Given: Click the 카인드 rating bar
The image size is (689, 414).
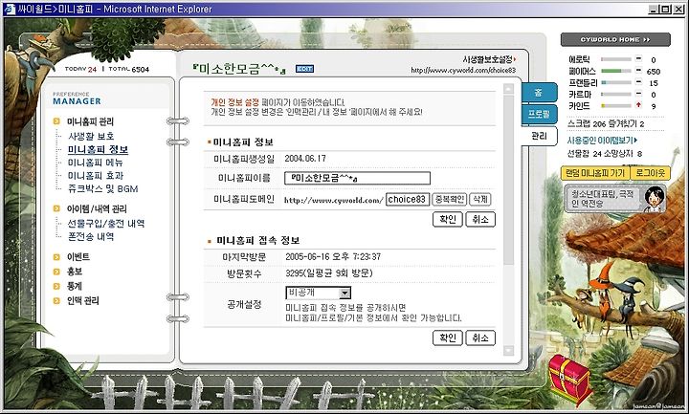Looking at the screenshot, I should 616,105.
